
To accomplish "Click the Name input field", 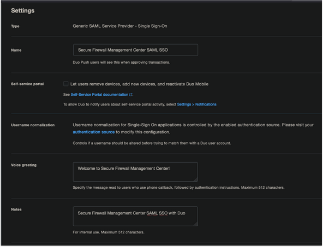I will click(x=135, y=50).
